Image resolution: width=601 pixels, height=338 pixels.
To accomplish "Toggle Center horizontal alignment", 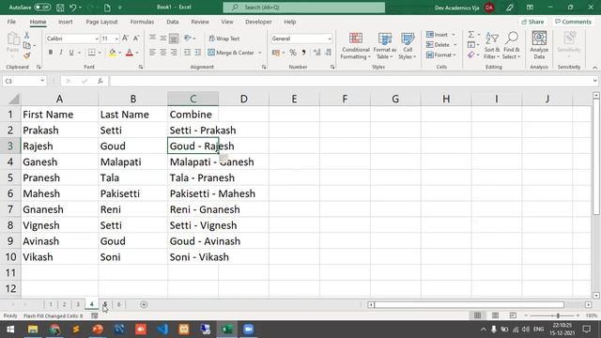I will point(162,53).
